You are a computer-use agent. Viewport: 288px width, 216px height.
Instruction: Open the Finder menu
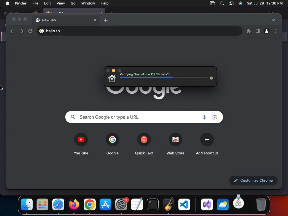(x=21, y=3)
